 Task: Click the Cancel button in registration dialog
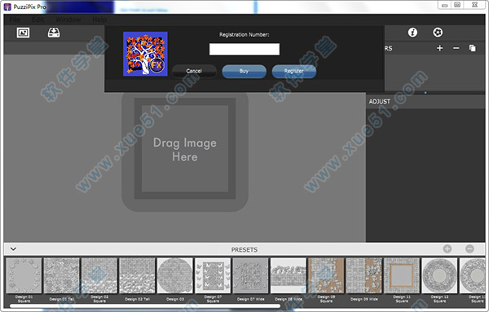tap(194, 71)
